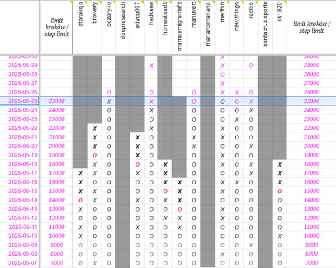
Task: Select the mamaemigrantefit header cell
Action: (x=179, y=27)
